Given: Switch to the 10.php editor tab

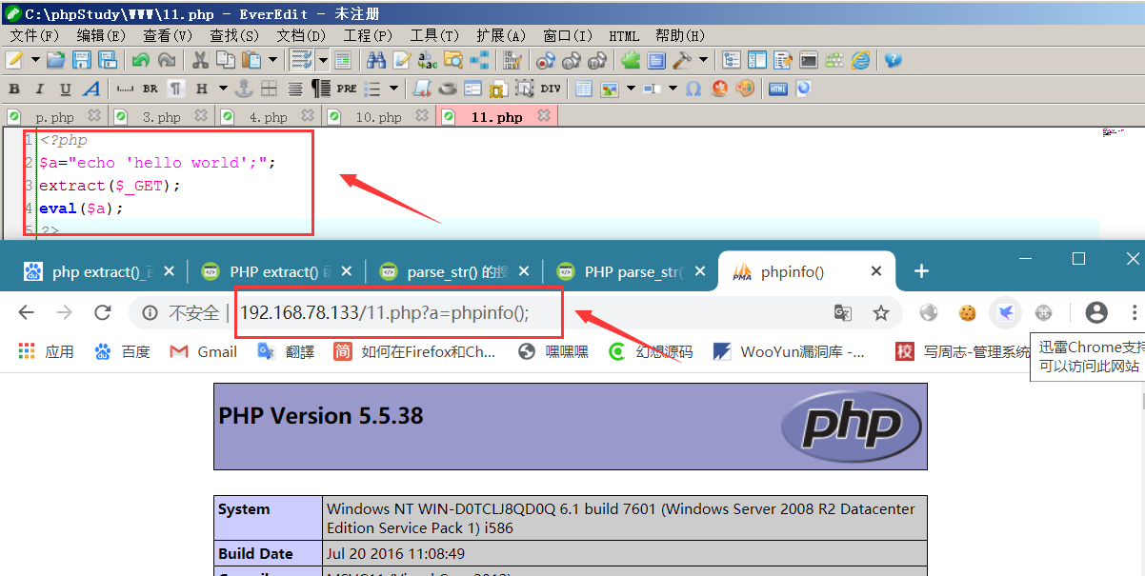Looking at the screenshot, I should (x=378, y=117).
